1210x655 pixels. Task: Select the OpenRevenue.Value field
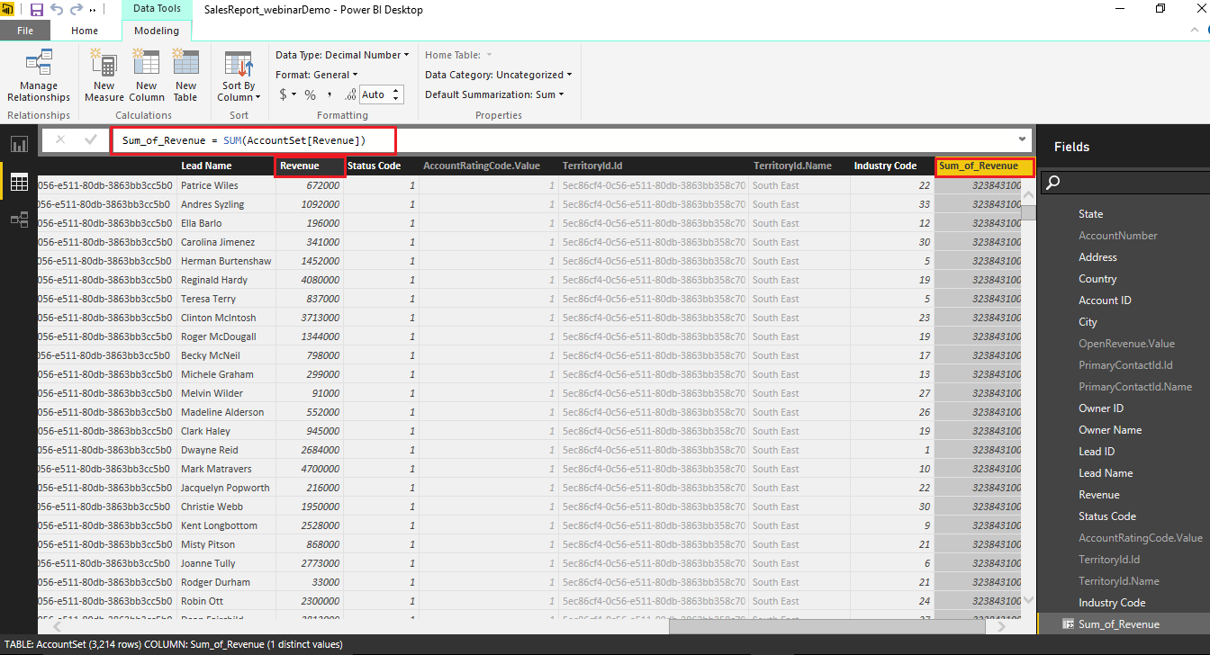click(1126, 343)
